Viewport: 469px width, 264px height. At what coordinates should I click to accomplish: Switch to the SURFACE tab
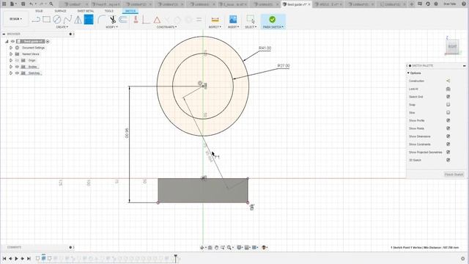coord(60,11)
